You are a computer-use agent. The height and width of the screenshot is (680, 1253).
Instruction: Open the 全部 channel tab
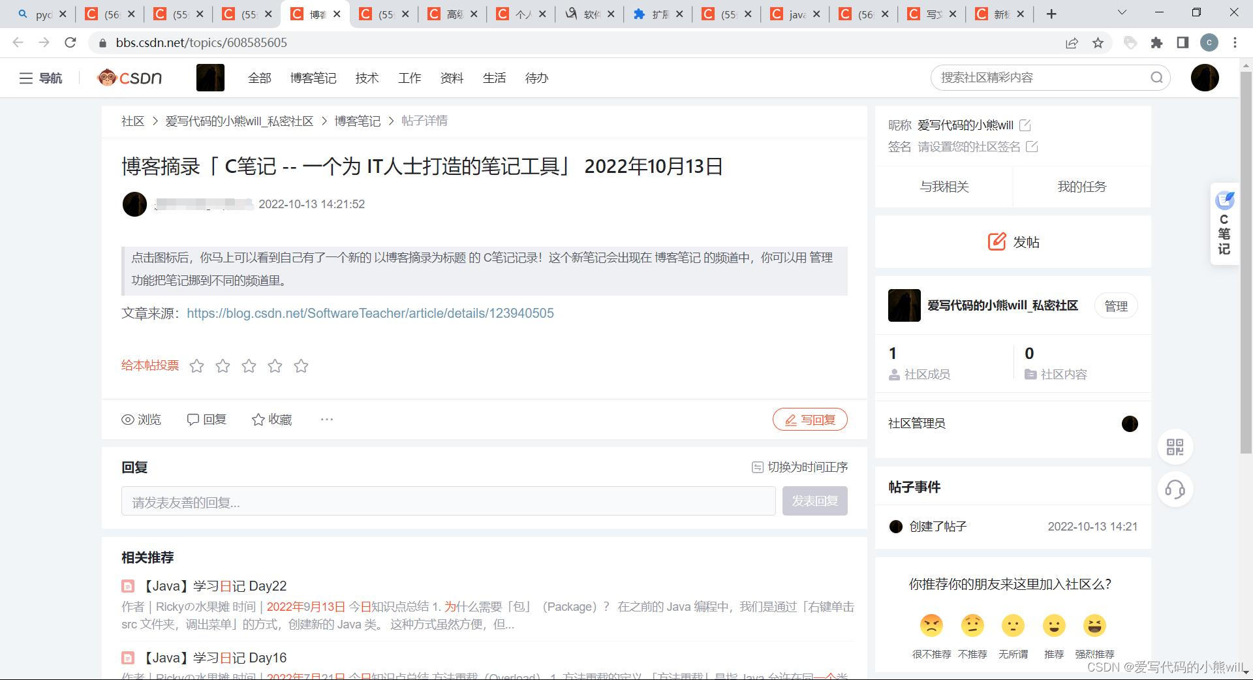(259, 78)
